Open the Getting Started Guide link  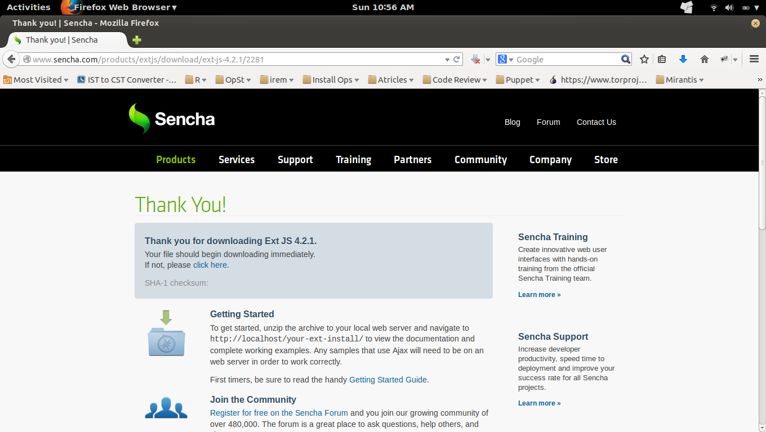coord(388,380)
